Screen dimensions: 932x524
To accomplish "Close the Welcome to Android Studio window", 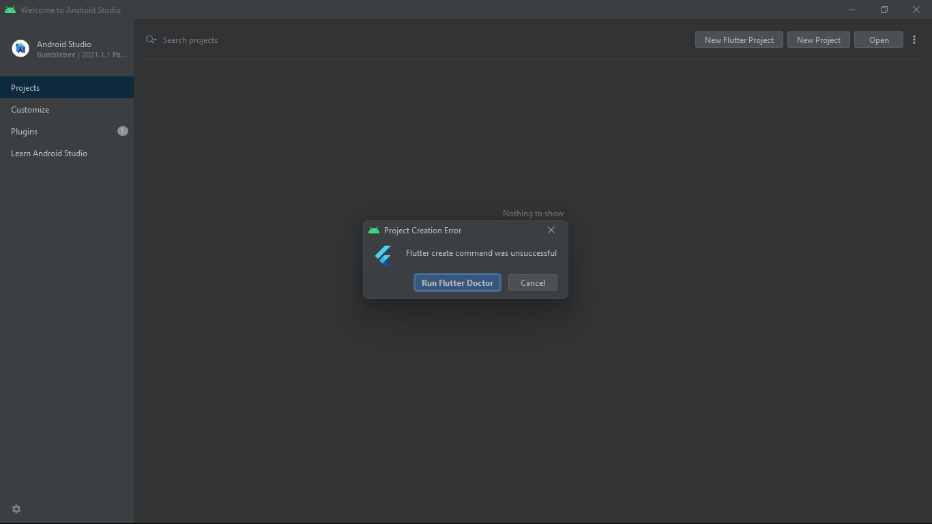I will (916, 10).
